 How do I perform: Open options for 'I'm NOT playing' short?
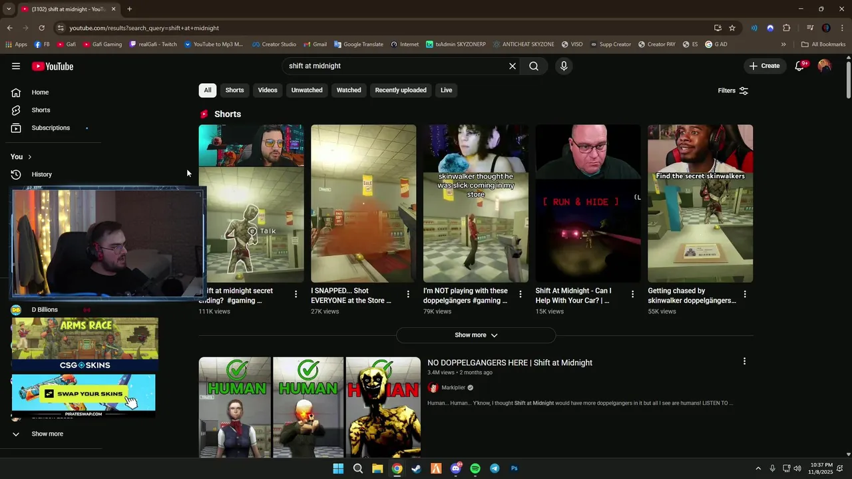click(521, 293)
